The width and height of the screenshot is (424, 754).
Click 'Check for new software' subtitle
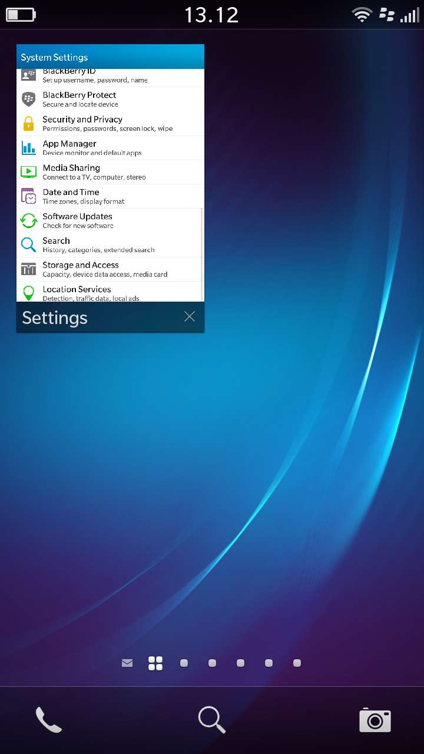tap(78, 226)
